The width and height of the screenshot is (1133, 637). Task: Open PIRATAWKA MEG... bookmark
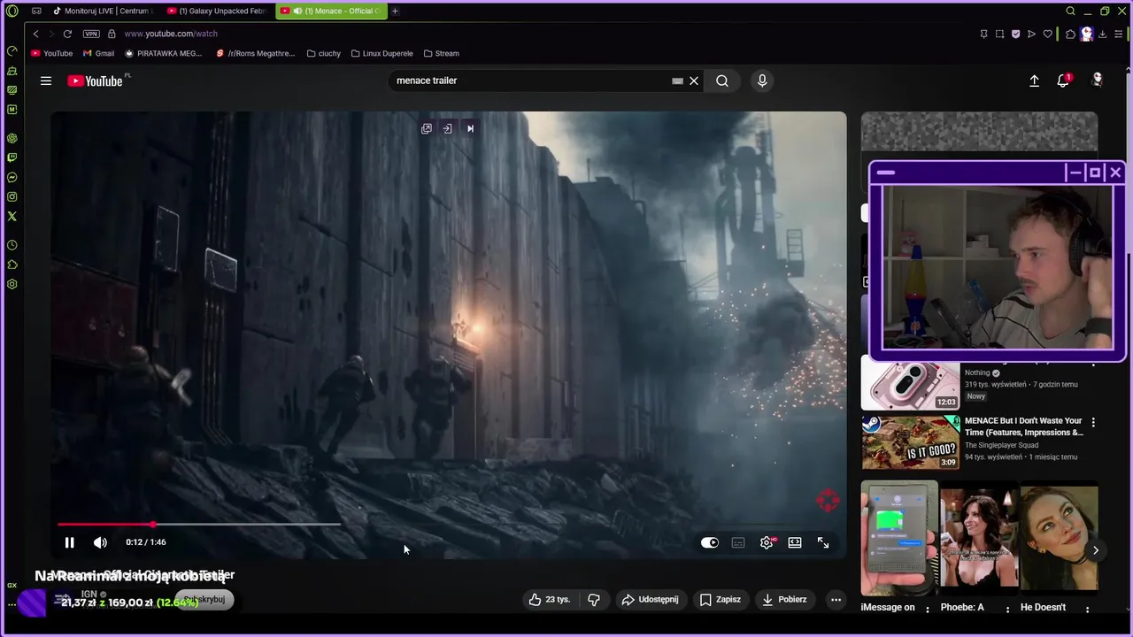tap(163, 53)
